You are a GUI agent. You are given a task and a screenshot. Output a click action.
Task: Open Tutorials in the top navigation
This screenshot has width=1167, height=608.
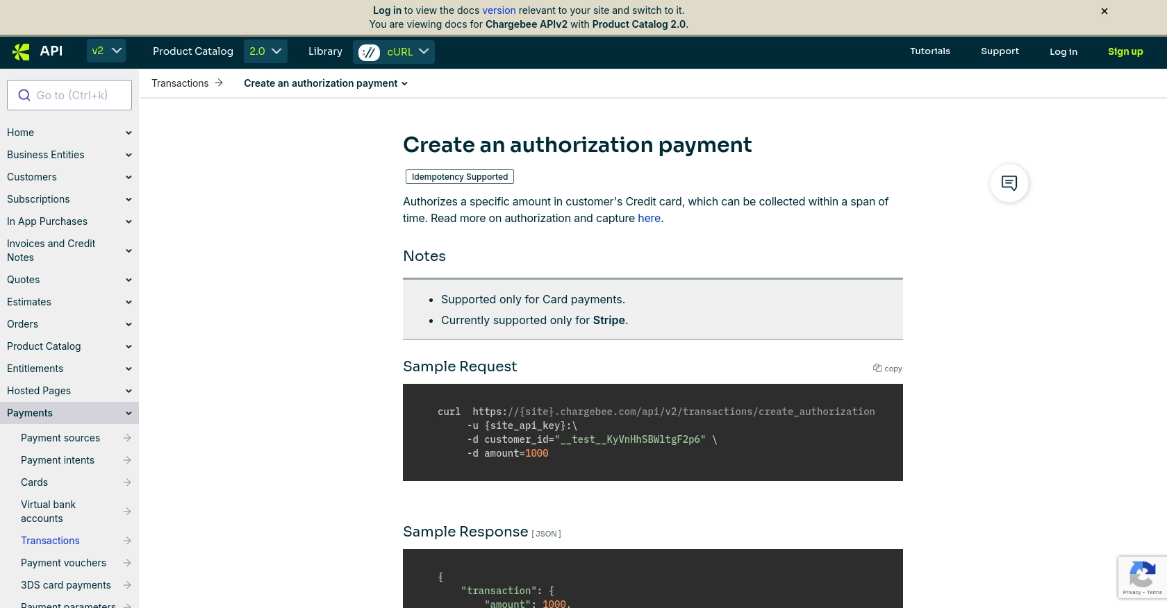(x=930, y=51)
